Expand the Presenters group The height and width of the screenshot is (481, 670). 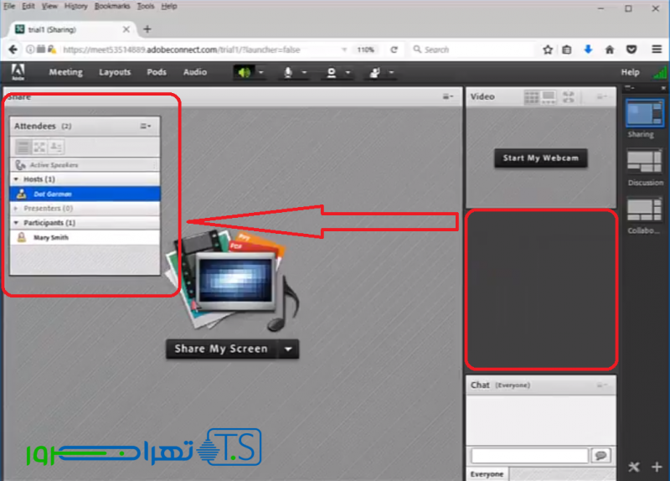point(17,208)
